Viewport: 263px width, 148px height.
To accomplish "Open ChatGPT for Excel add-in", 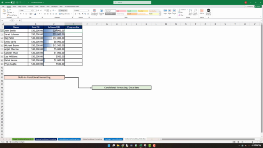I will coord(208,12).
